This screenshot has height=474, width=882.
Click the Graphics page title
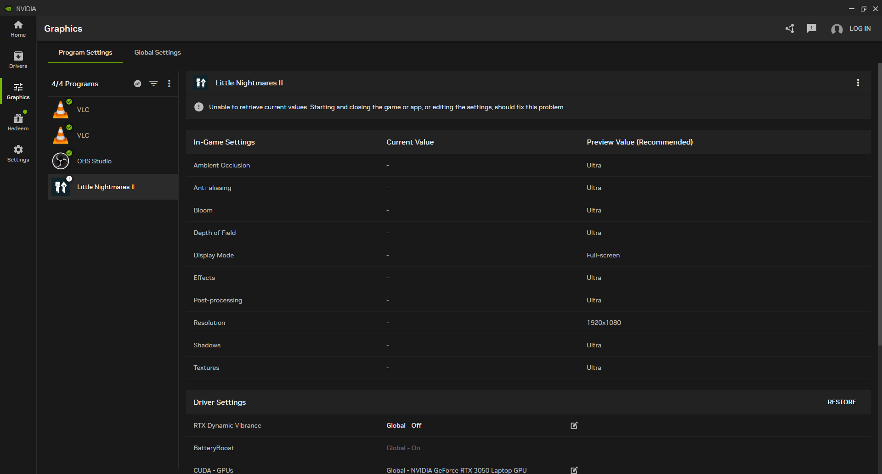[x=63, y=28]
